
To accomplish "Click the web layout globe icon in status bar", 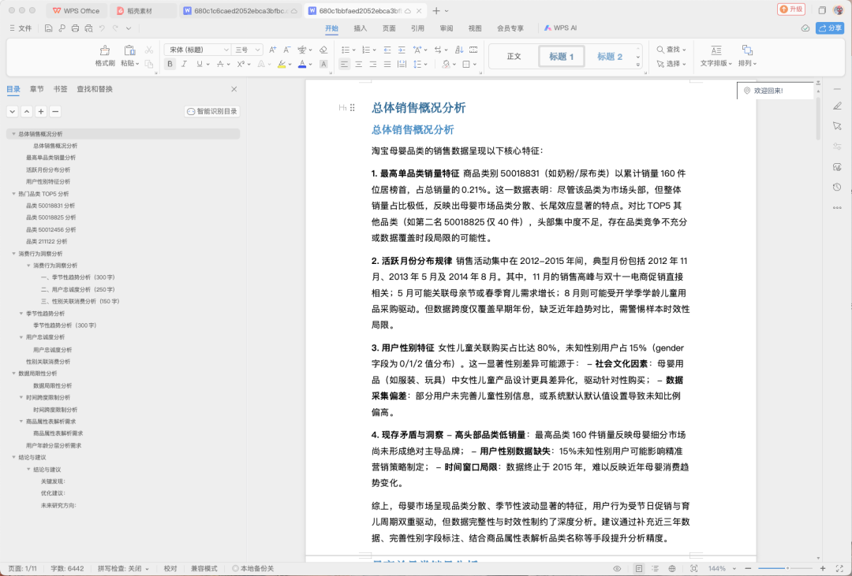I will [672, 568].
